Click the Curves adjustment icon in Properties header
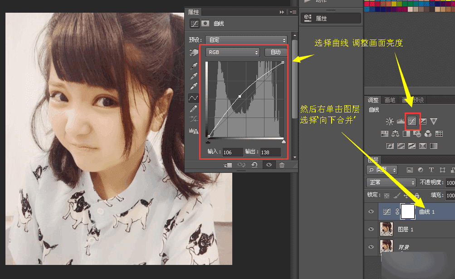The height and width of the screenshot is (279, 455). (x=195, y=24)
